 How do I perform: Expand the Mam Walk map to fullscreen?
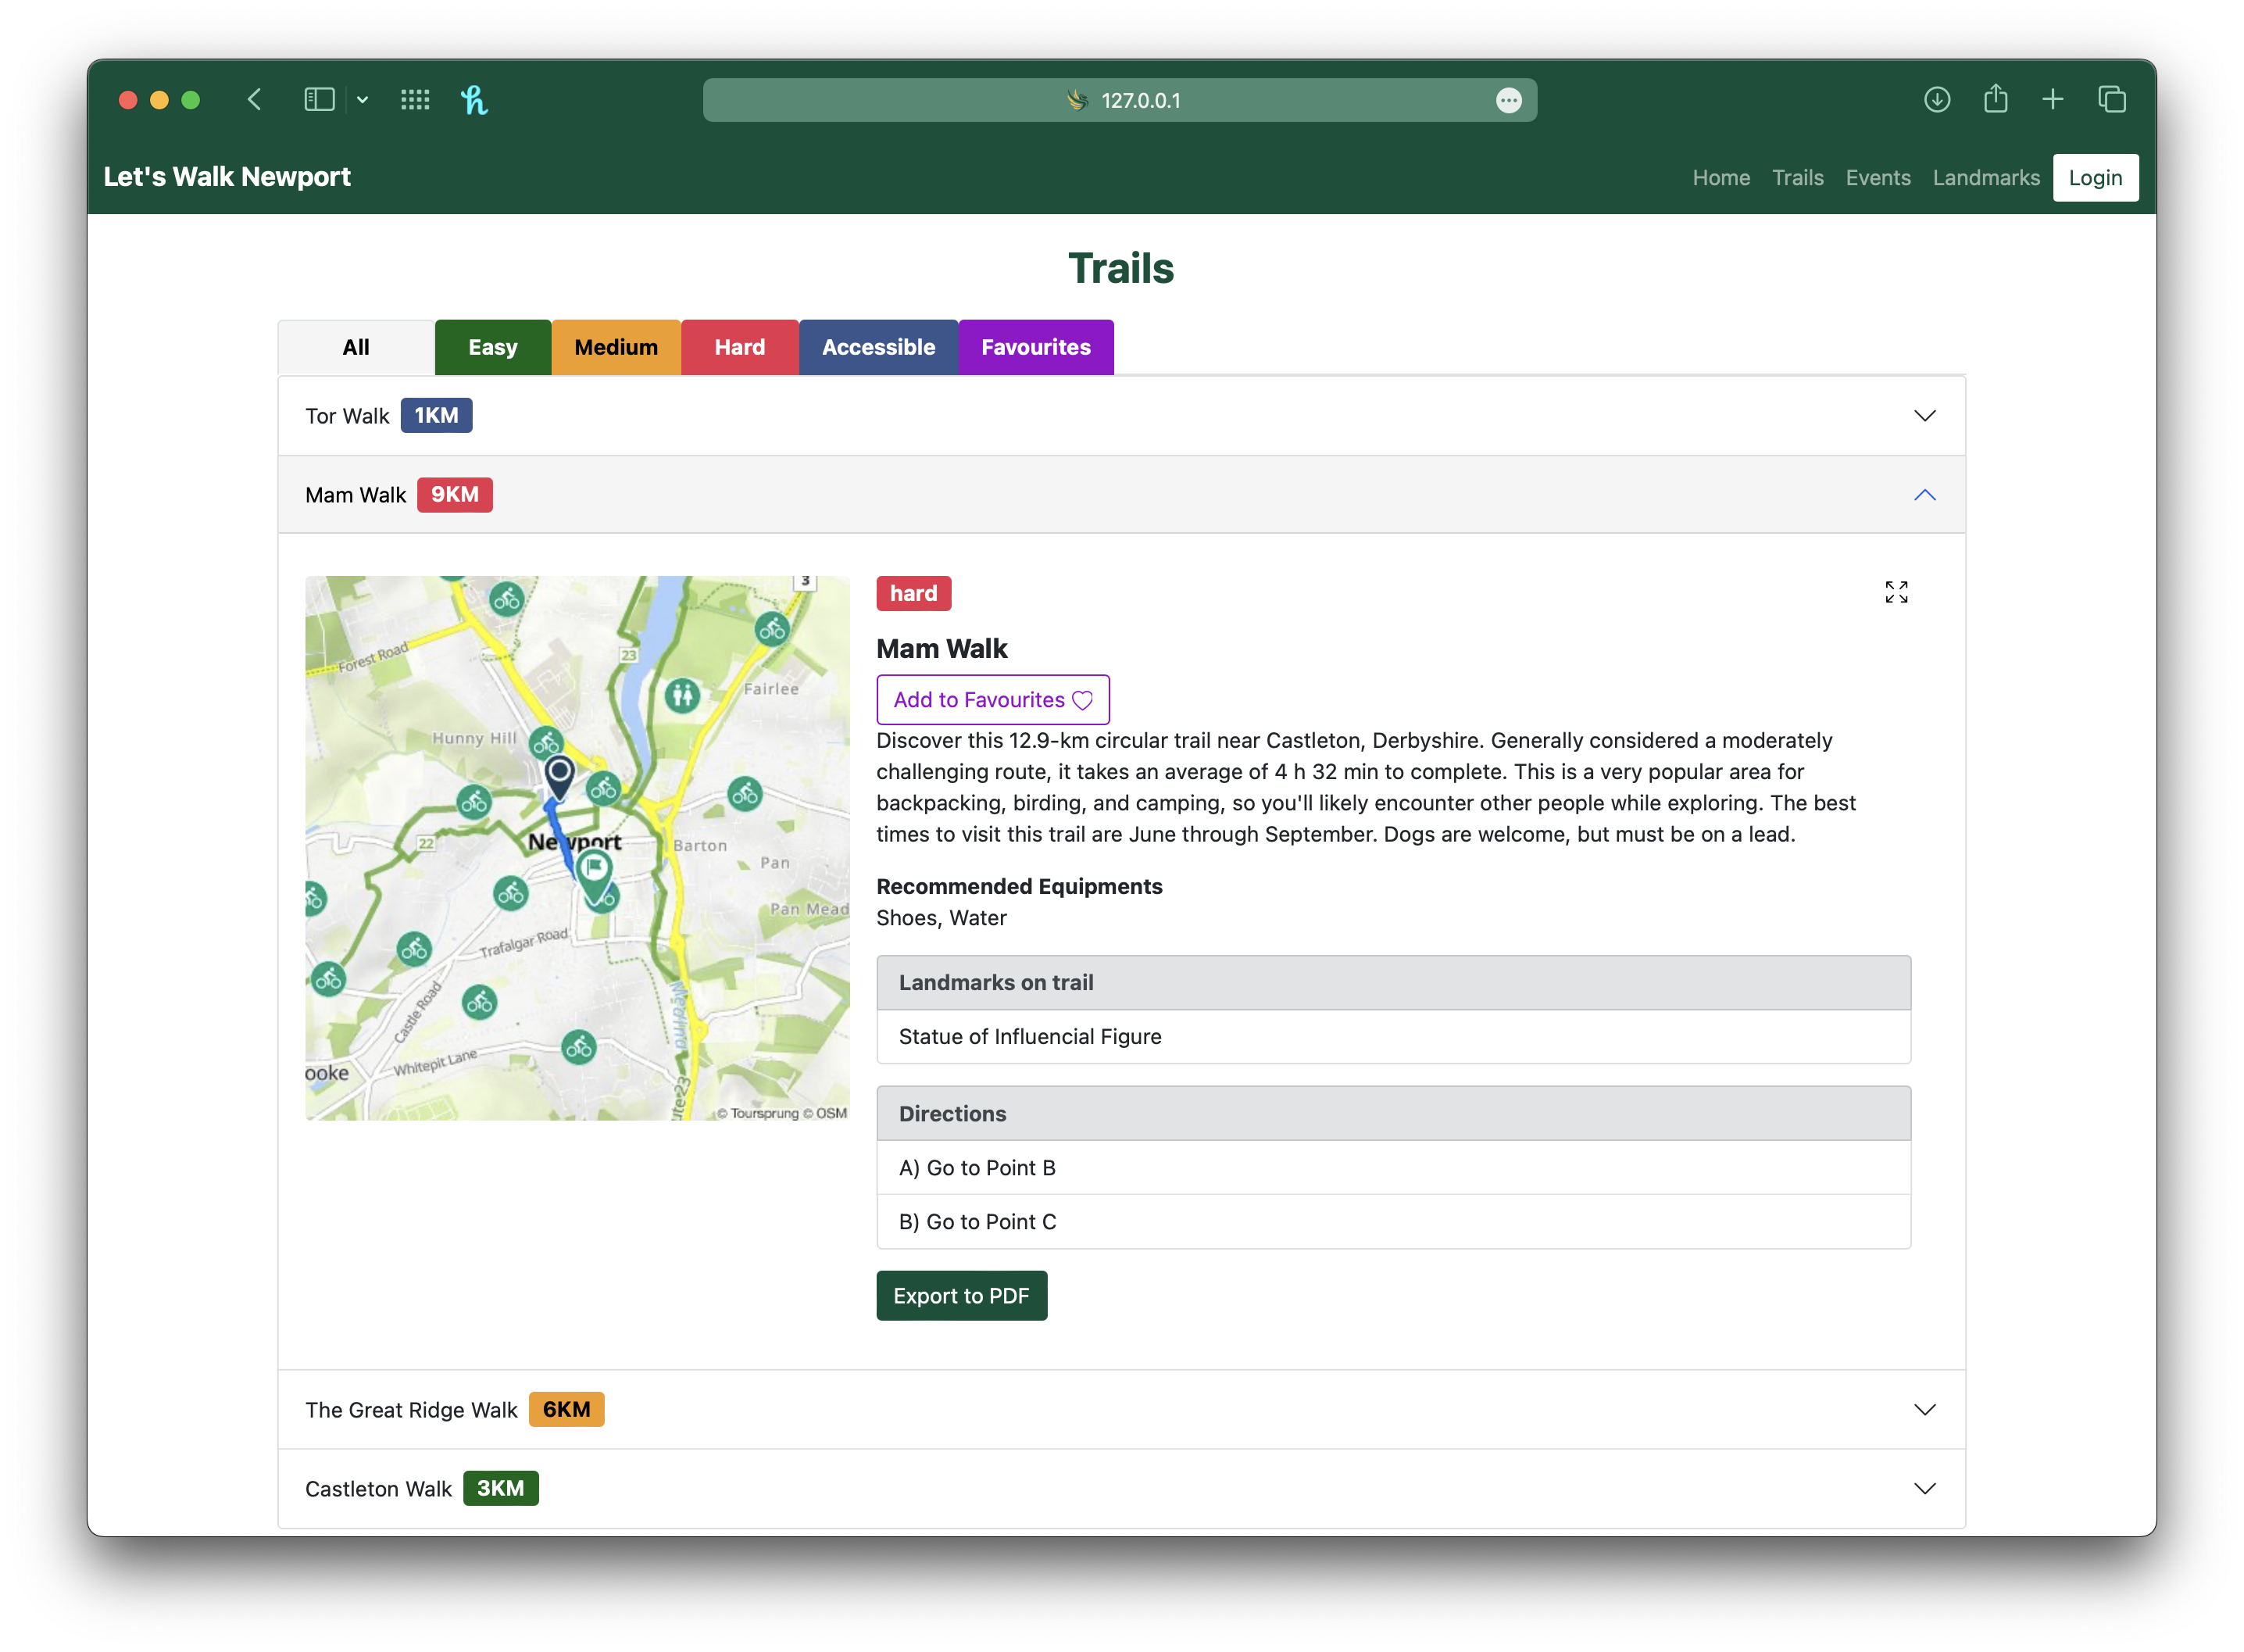click(x=1896, y=592)
